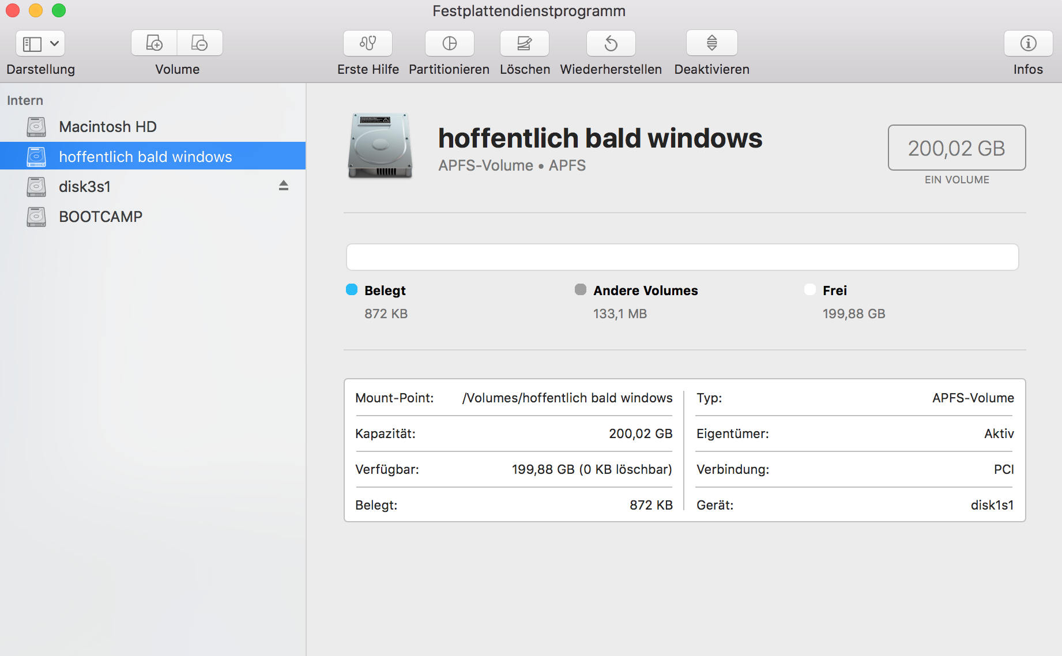The image size is (1062, 656).
Task: Click the Verbindung value PCI
Action: point(1004,469)
